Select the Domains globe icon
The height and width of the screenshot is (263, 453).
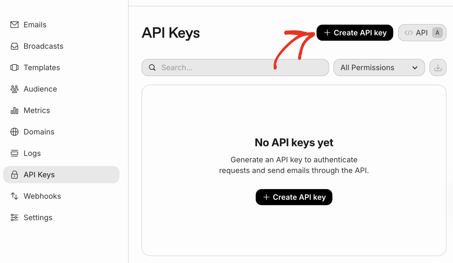[x=14, y=132]
